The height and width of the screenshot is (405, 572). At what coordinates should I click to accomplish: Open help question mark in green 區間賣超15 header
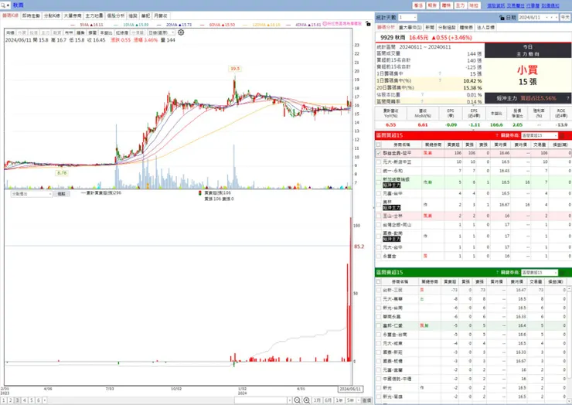(x=496, y=273)
